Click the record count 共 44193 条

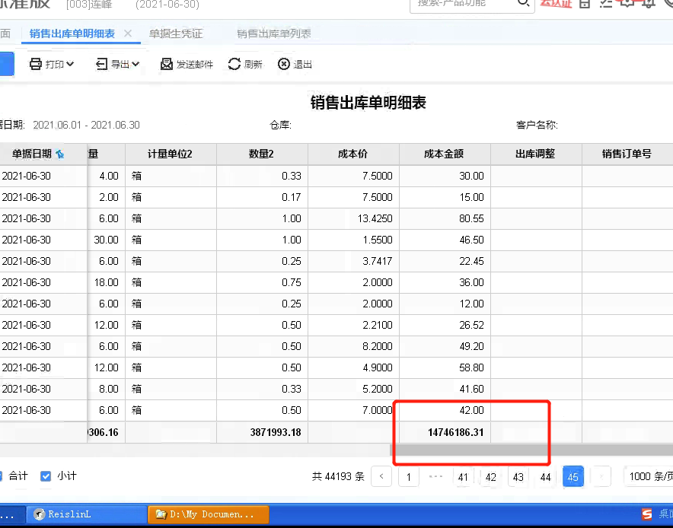(338, 476)
